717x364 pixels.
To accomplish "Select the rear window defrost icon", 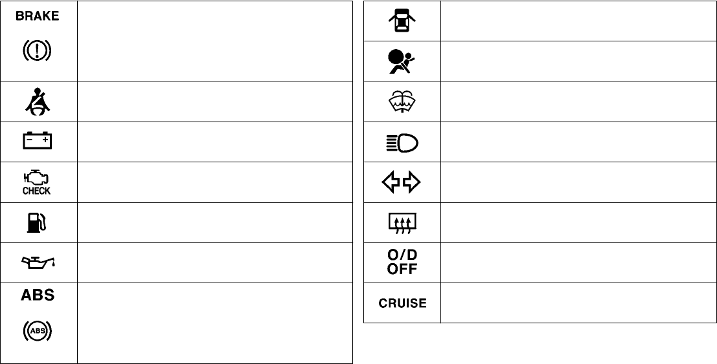I will click(402, 224).
